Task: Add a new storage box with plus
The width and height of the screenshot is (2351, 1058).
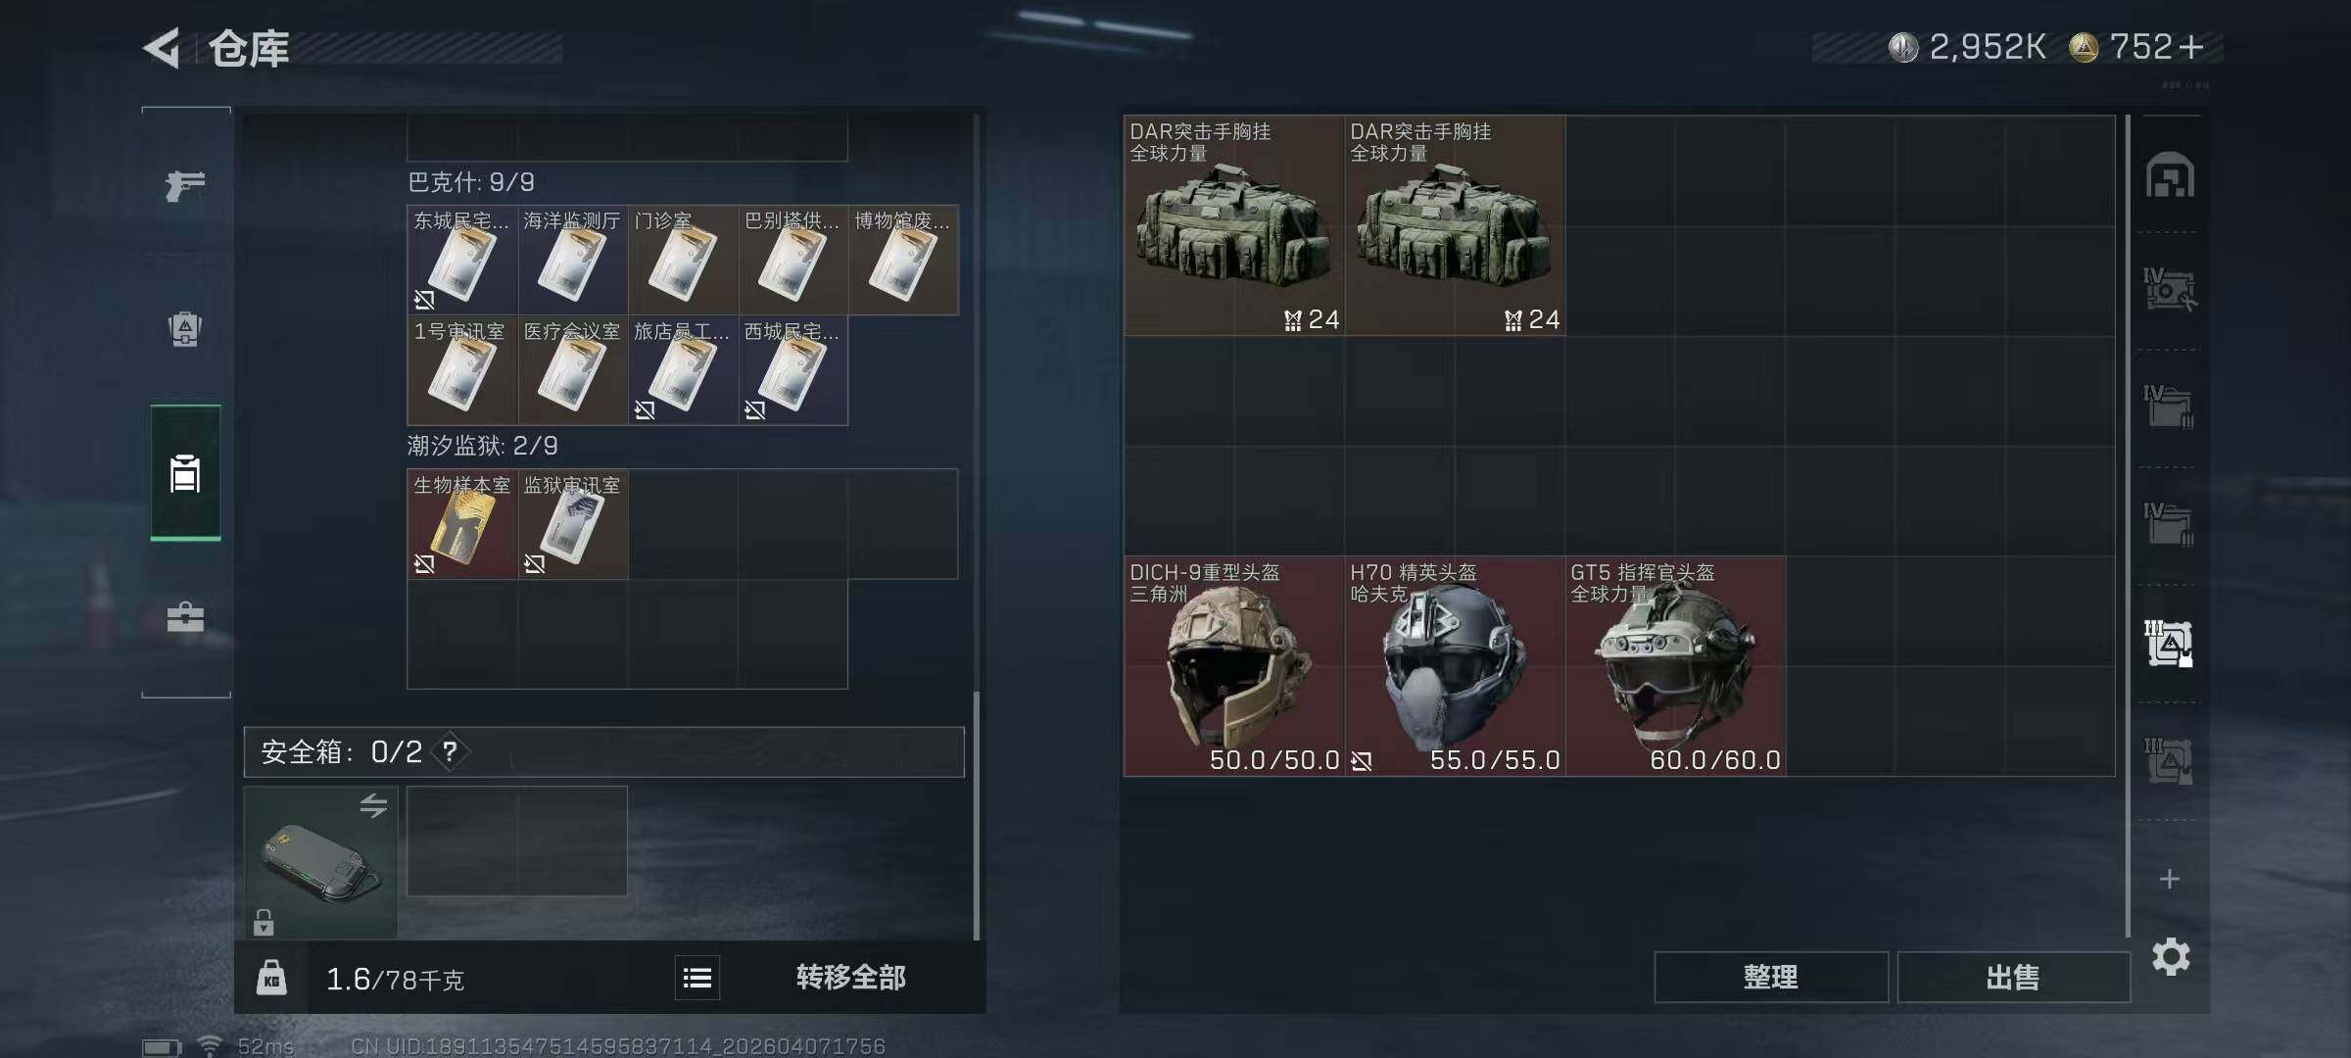Action: (x=2170, y=879)
